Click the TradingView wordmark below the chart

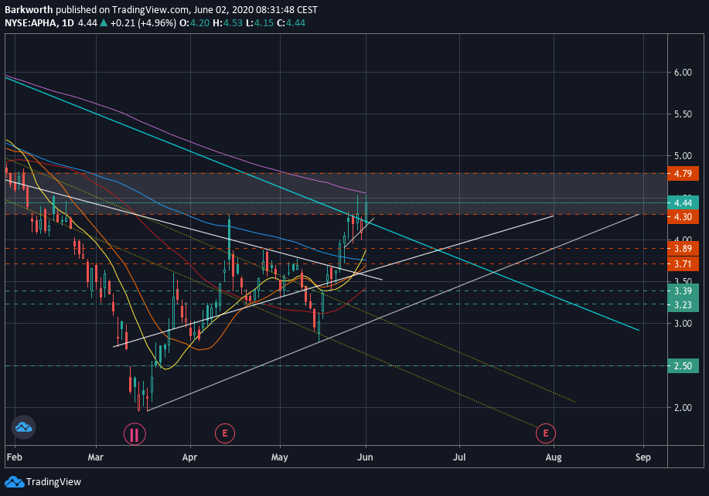click(x=53, y=482)
